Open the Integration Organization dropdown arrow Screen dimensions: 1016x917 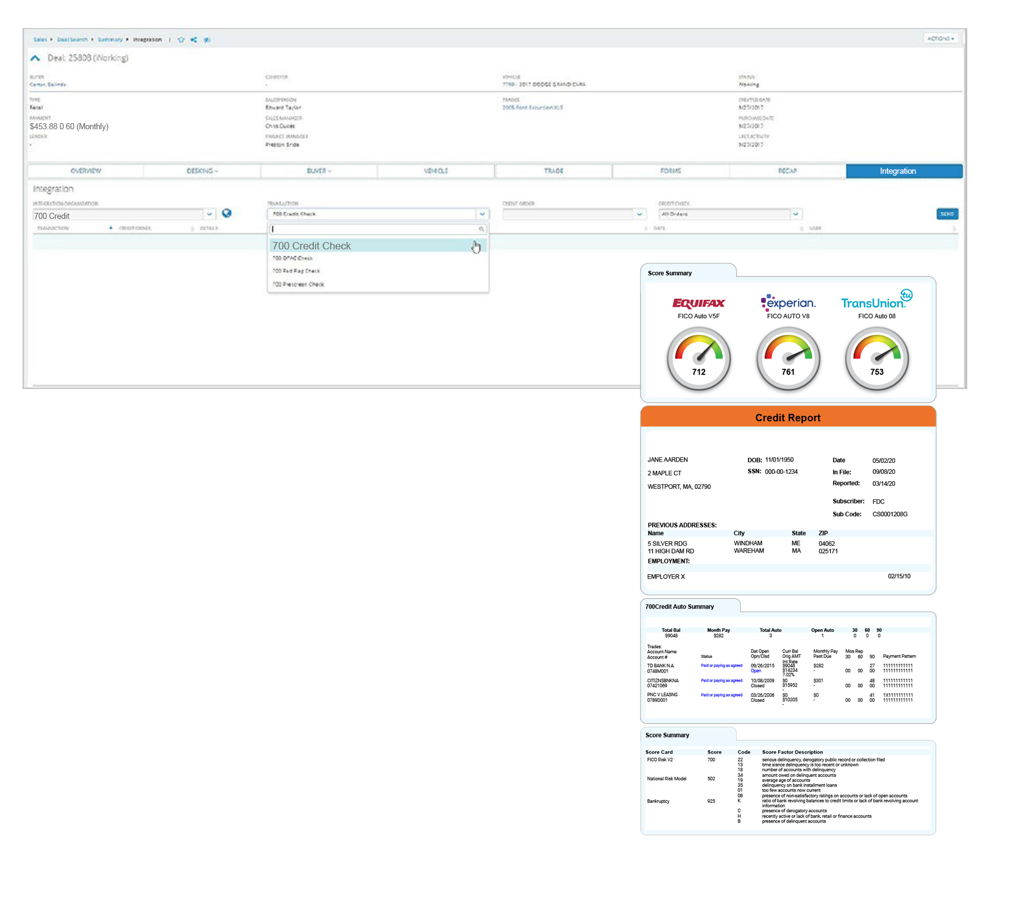pos(209,215)
